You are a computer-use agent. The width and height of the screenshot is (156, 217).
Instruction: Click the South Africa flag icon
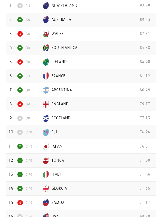[46, 48]
